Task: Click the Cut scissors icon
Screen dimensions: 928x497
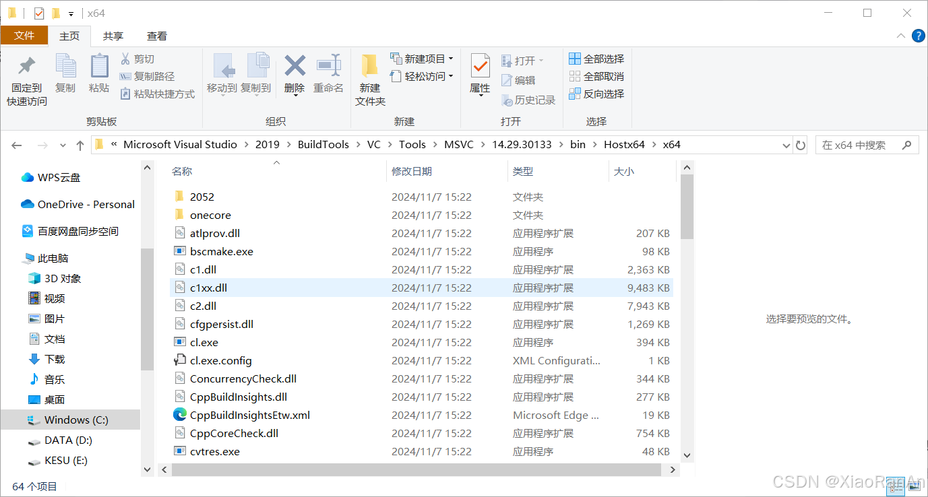Action: click(125, 59)
